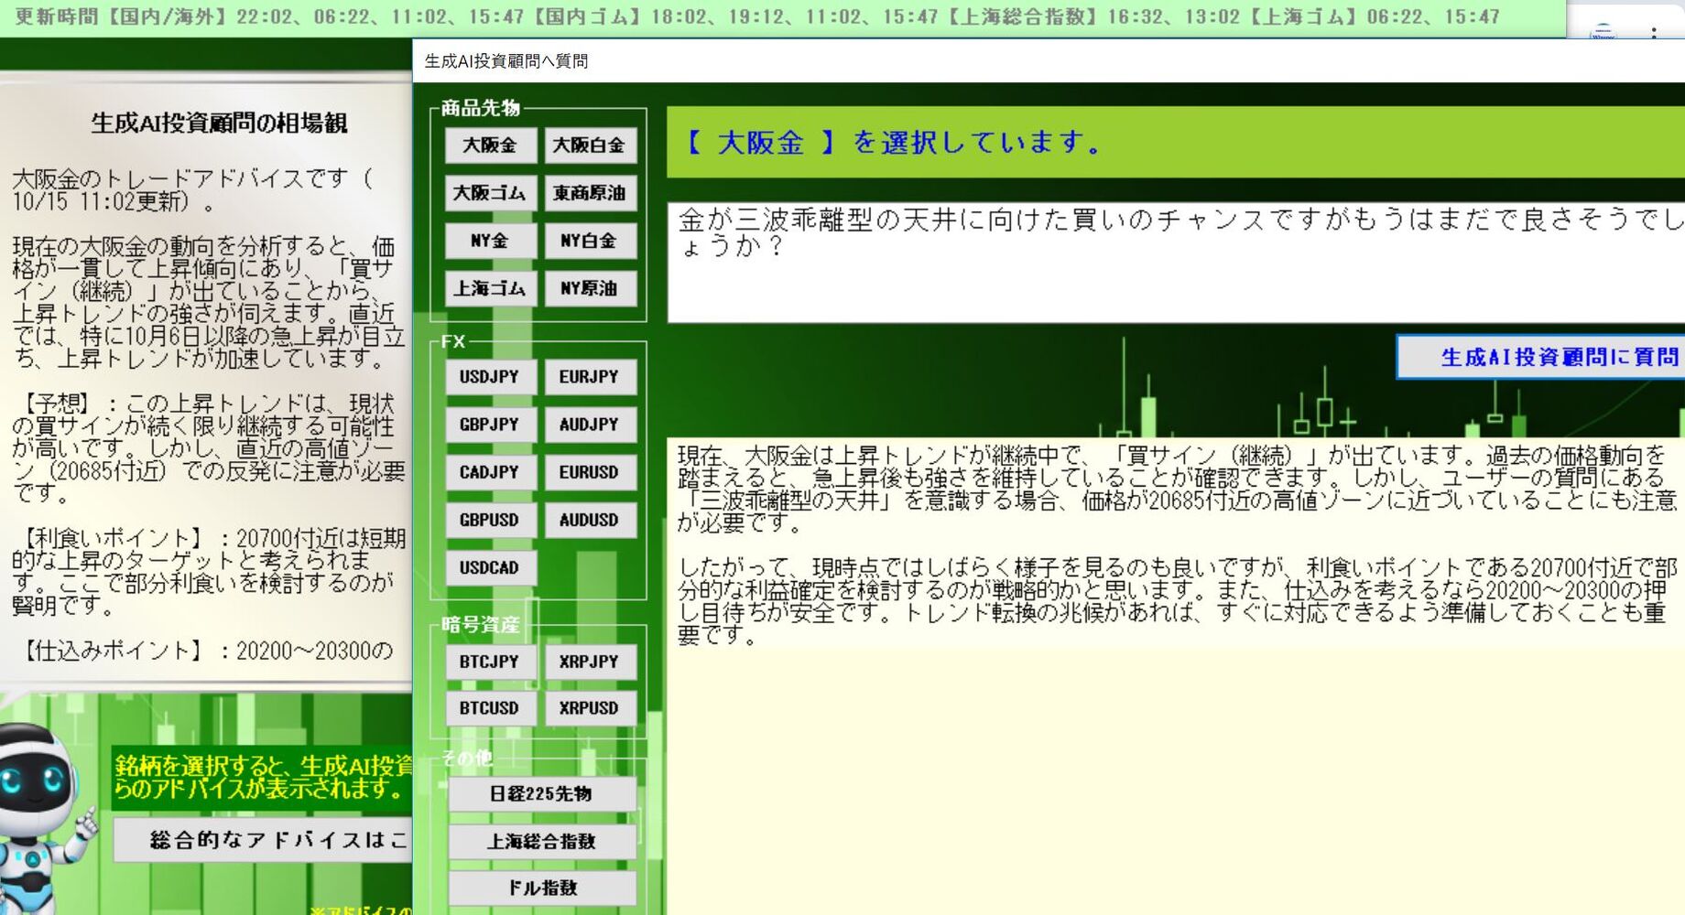Viewport: 1685px width, 915px height.
Task: Select the 大阪白金 commodity button
Action: (x=590, y=145)
